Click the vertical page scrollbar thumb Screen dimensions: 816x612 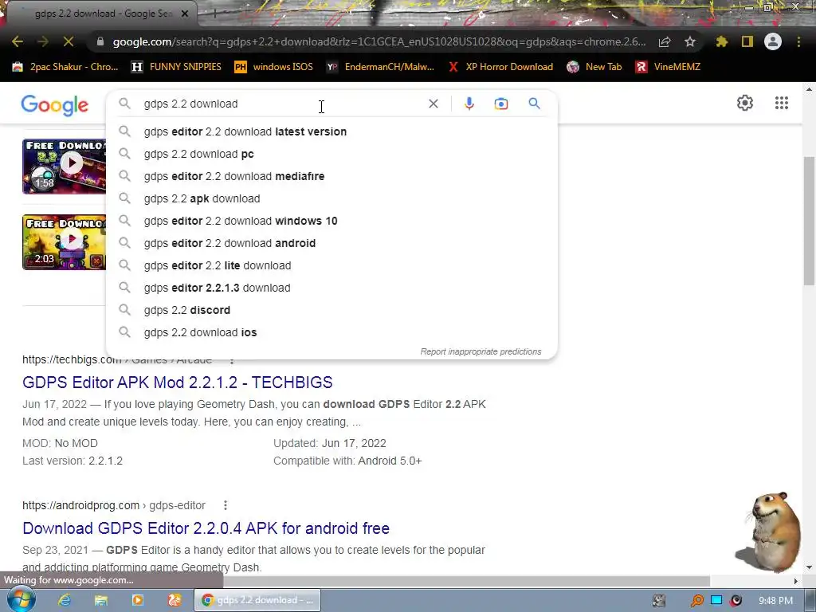click(x=808, y=221)
